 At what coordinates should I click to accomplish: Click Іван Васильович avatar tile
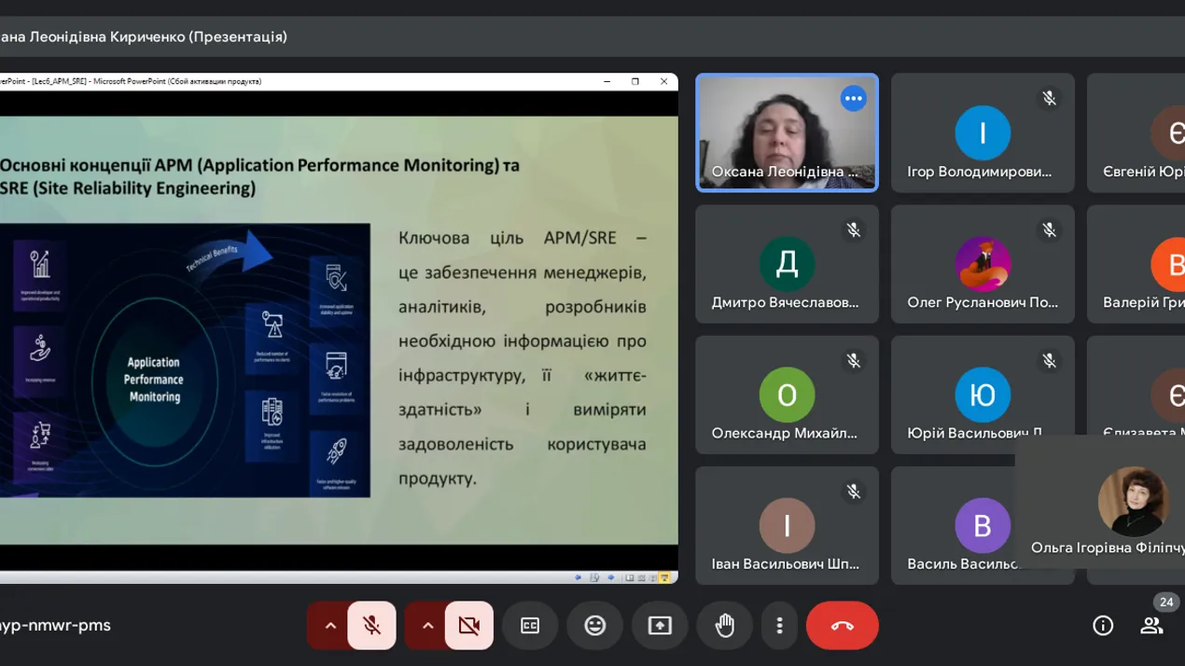click(x=787, y=525)
